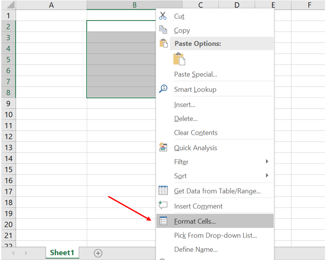
Task: Select Clear Contents menu entry
Action: tap(196, 133)
